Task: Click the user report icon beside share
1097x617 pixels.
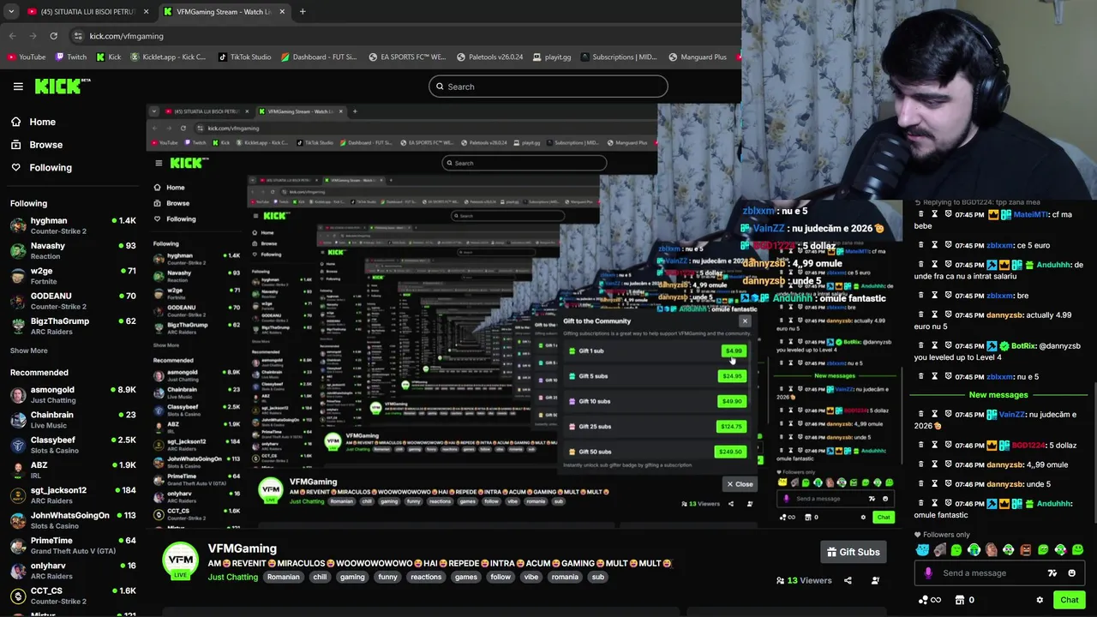Action: (875, 580)
